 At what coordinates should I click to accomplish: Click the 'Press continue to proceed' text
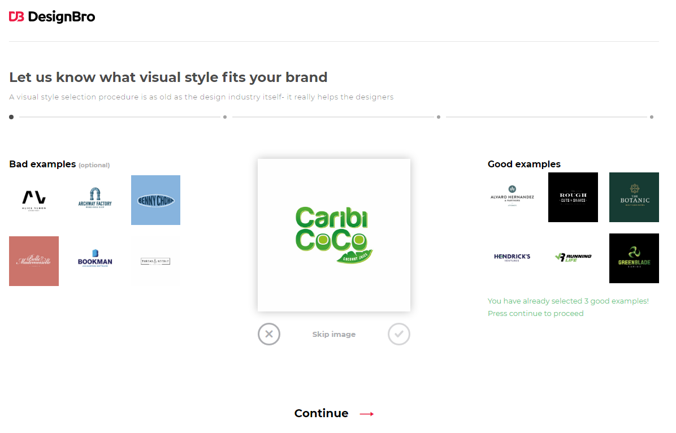click(535, 314)
